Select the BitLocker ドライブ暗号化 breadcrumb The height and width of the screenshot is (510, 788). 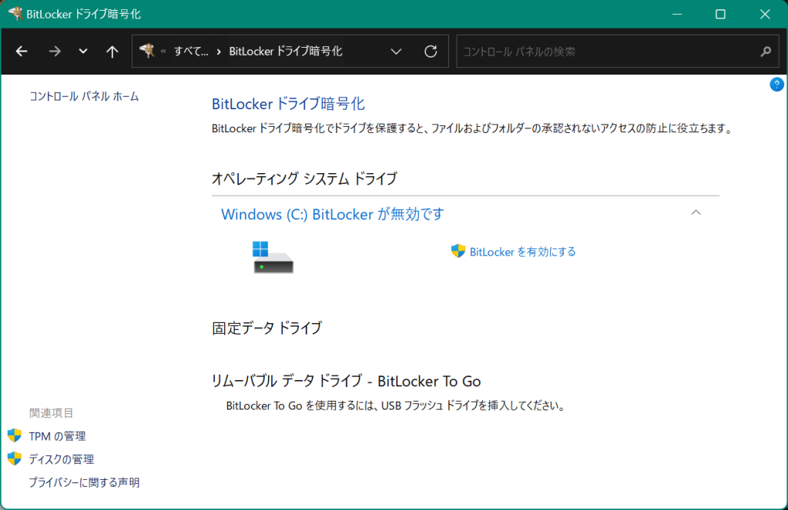(x=285, y=52)
